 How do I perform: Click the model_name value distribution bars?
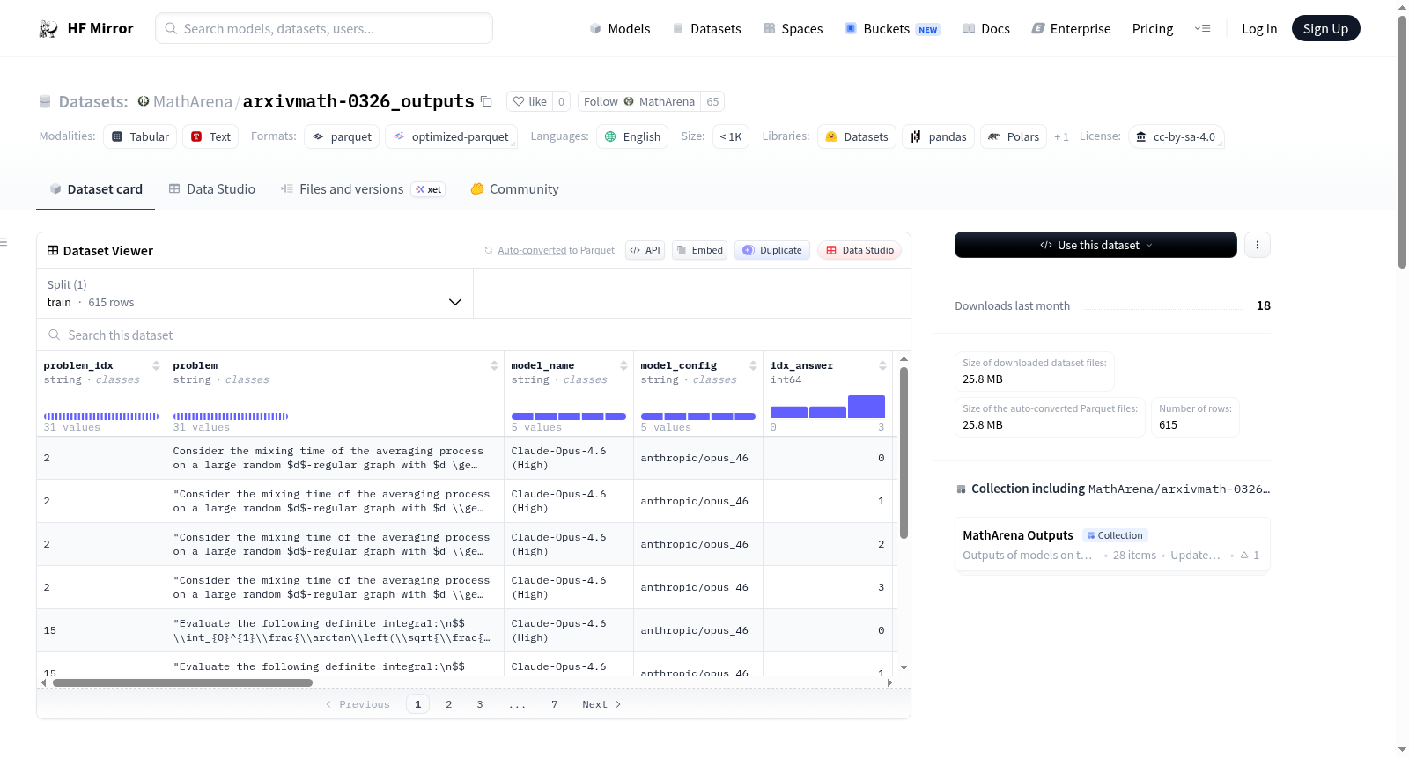tap(568, 416)
